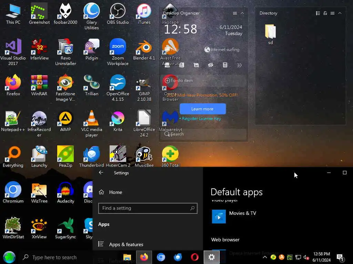Viewport: 353px width, 264px height.
Task: Open the Greenshot desktop shortcut
Action: tap(39, 13)
